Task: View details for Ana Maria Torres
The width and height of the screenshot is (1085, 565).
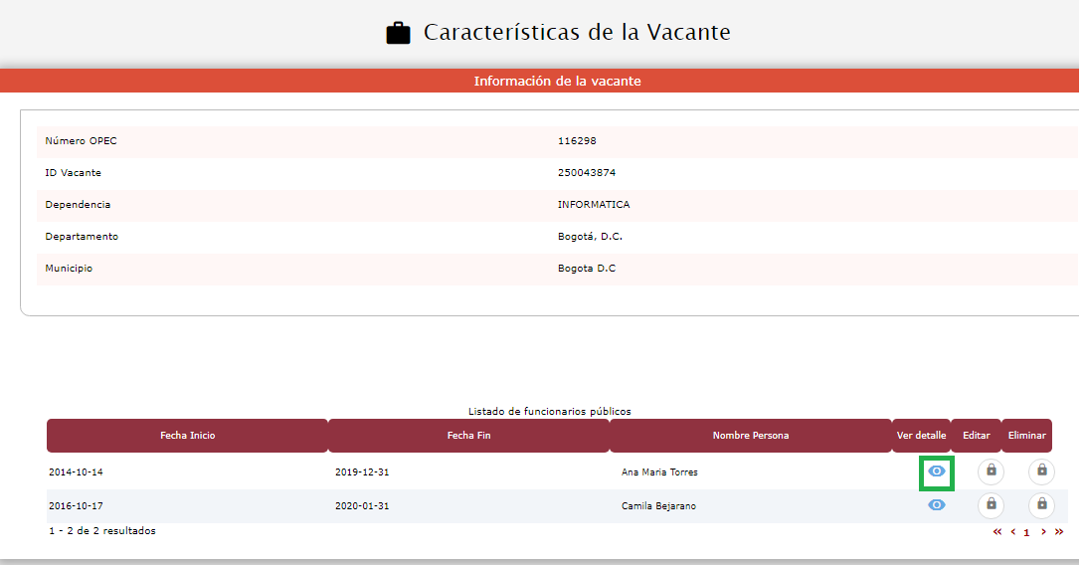Action: 936,471
